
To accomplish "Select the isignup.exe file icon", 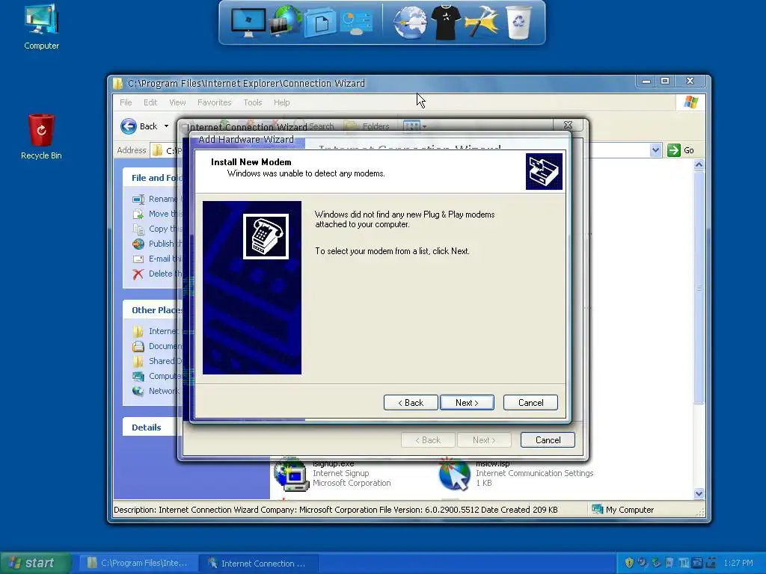I will pyautogui.click(x=291, y=475).
